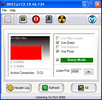
Task: Click the red bandwidth traffic graph
Action: pos(30,48)
